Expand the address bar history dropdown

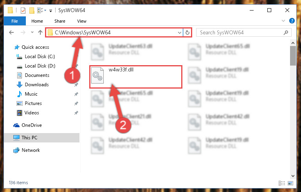pyautogui.click(x=180, y=32)
